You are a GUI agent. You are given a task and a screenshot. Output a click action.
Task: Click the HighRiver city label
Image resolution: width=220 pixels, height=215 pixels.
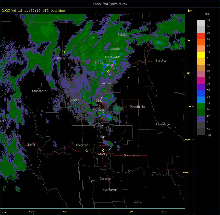coord(110,190)
